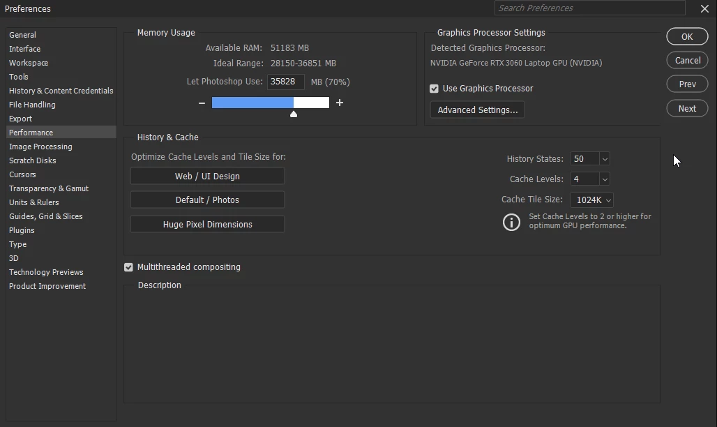Open the Cache Levels dropdown
The height and width of the screenshot is (427, 717).
pos(605,179)
